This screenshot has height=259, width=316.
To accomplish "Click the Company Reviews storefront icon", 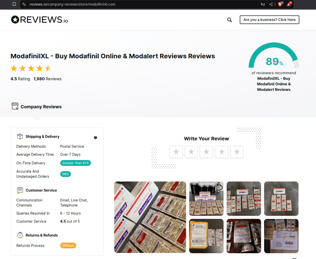I will (x=15, y=106).
